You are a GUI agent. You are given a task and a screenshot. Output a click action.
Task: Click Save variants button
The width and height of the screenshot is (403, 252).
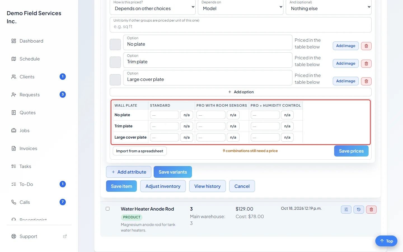173,172
